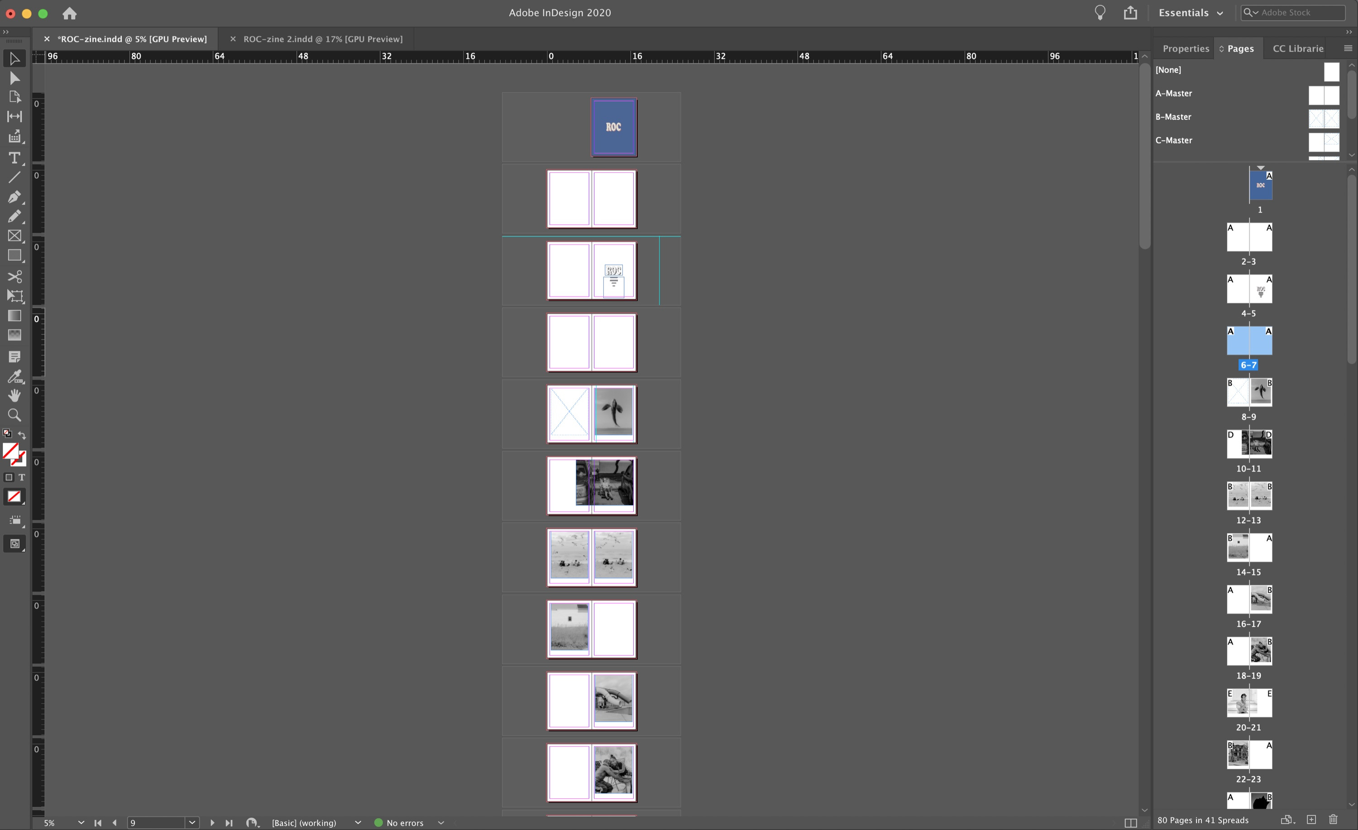Swap fill and stroke colors

pyautogui.click(x=22, y=435)
